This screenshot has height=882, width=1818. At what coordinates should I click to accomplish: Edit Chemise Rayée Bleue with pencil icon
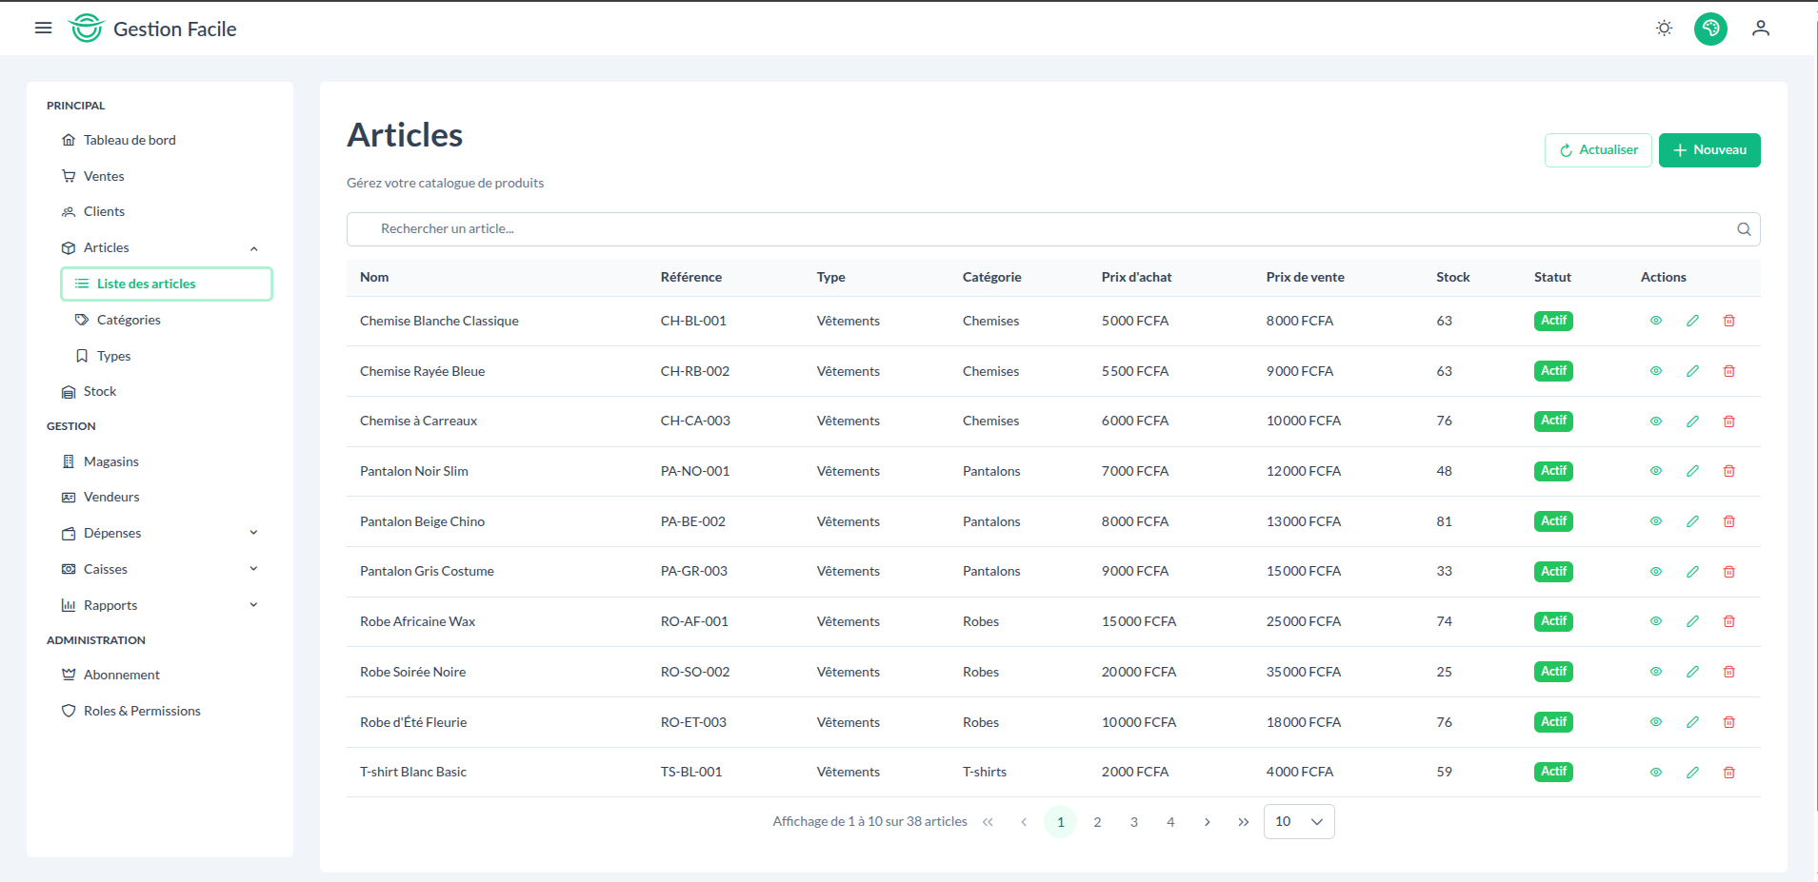click(x=1692, y=371)
